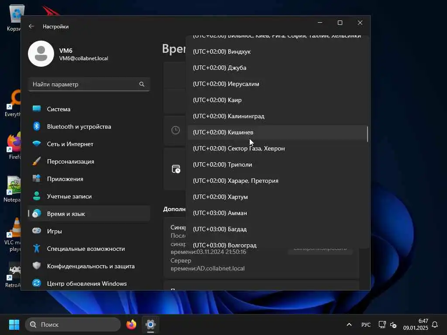
Task: Choose (UTC+02:00) Иерусалим time zone
Action: (x=278, y=84)
